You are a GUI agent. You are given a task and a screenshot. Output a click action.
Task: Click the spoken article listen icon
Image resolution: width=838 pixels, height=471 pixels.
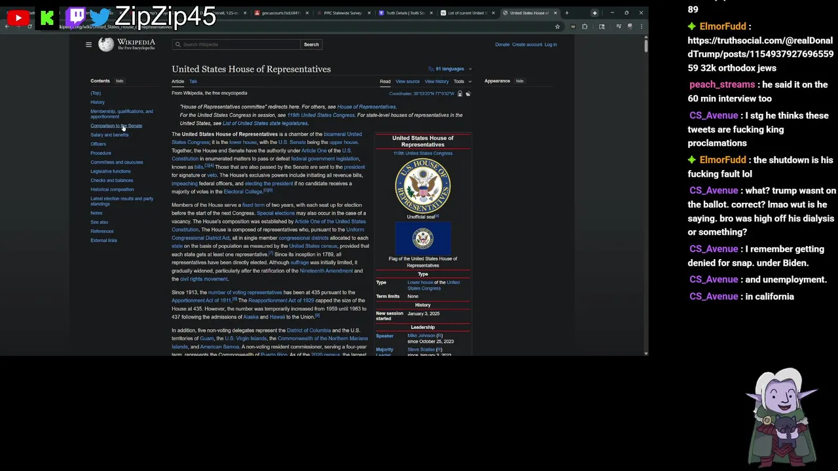coord(467,94)
